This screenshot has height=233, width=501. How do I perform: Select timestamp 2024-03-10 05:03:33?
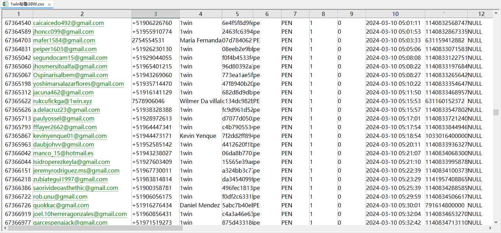click(395, 40)
